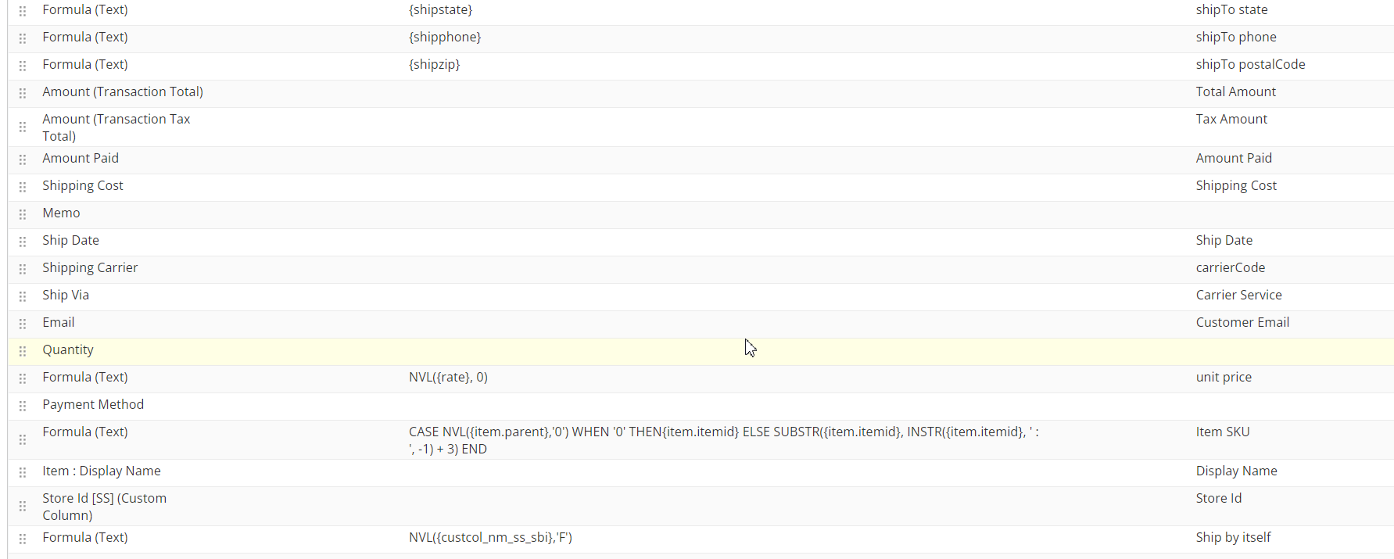Image resolution: width=1394 pixels, height=559 pixels.
Task: Click drag handle for Amount (Transaction Tax Total) row
Action: pos(23,127)
